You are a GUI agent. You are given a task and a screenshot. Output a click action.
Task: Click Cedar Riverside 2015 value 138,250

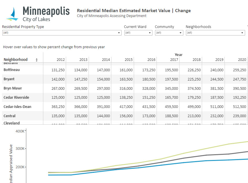[x=126, y=98]
